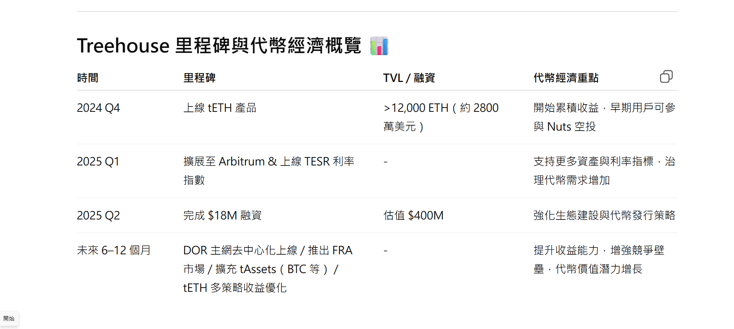Click the 2025 Q1 row cell

pyautogui.click(x=98, y=162)
